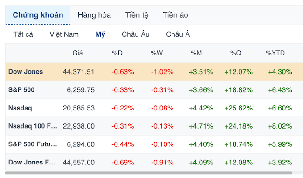Open Dow Jones Futures row
Viewport: 303px width, 178px height.
click(x=154, y=162)
